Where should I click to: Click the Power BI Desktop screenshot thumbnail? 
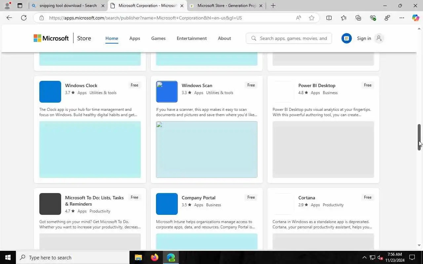(x=323, y=149)
